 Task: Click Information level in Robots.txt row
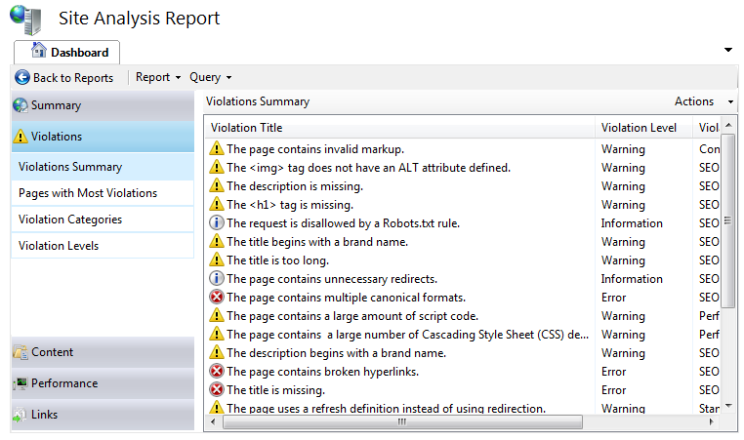click(632, 223)
